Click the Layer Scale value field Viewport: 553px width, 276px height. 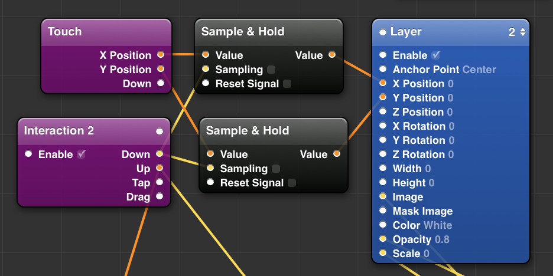tap(426, 254)
